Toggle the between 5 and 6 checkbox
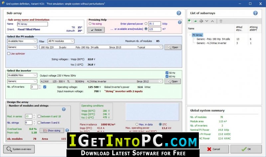The image size is (266, 157). pos(39,123)
